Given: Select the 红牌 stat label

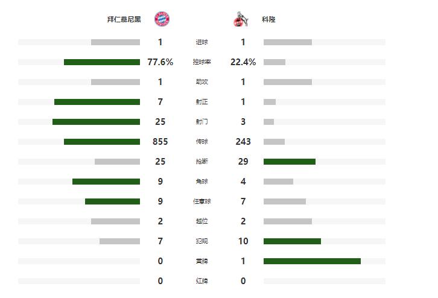Looking at the screenshot, I should tap(202, 281).
